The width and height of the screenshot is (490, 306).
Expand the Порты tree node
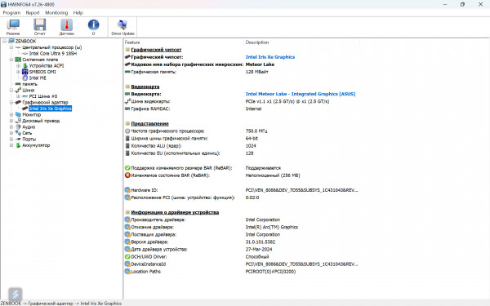coord(11,139)
